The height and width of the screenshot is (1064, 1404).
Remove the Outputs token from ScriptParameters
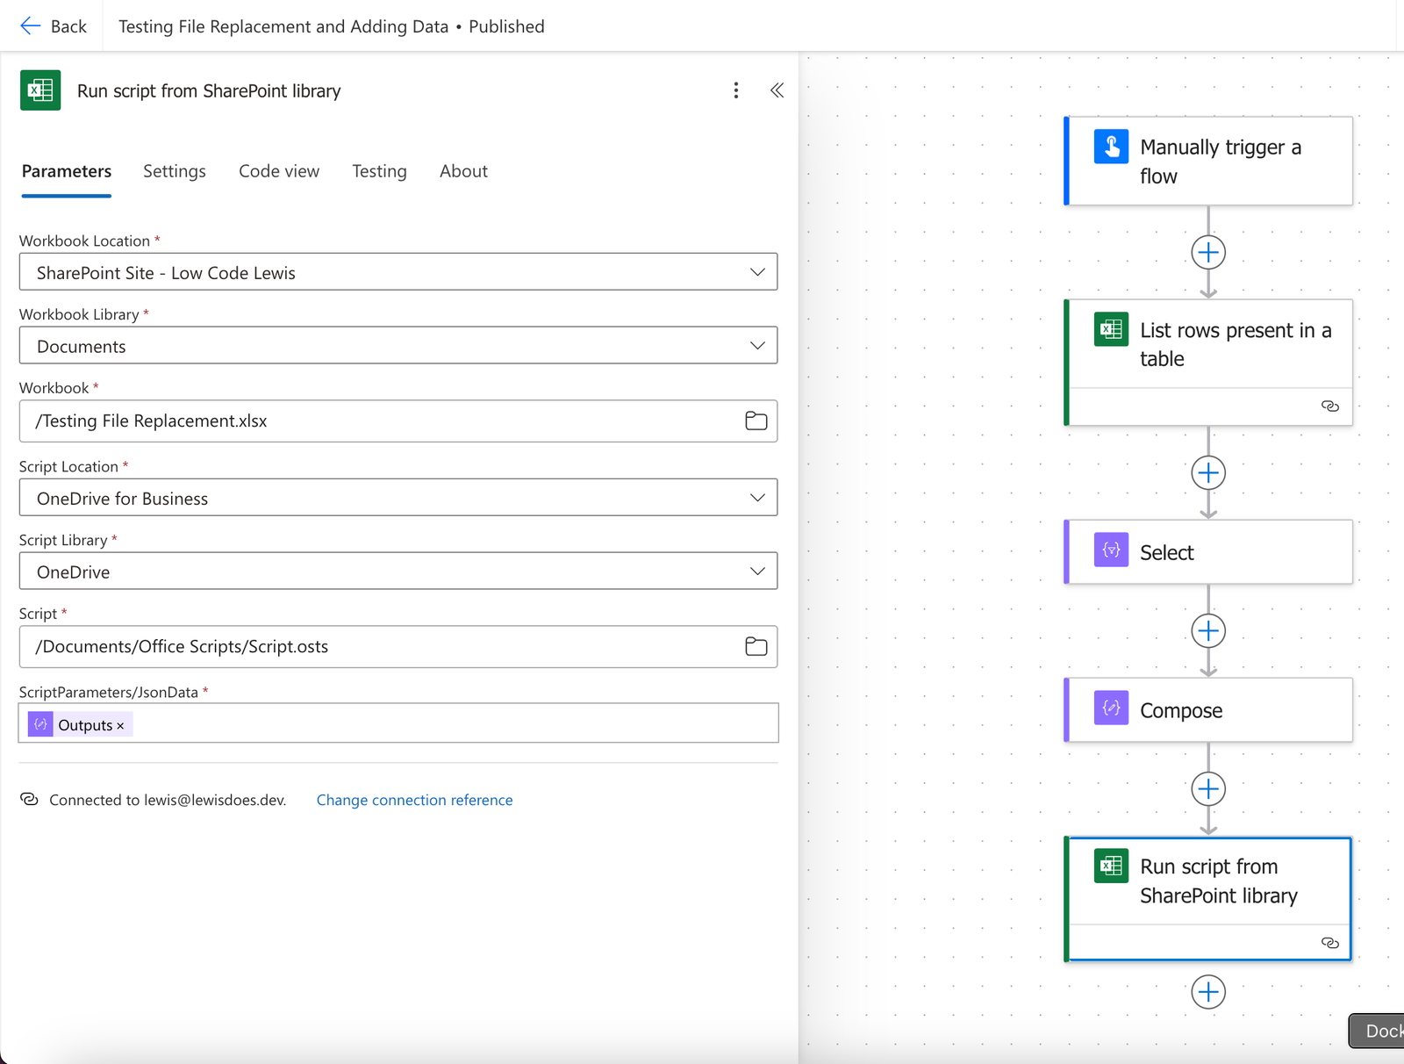pyautogui.click(x=121, y=724)
